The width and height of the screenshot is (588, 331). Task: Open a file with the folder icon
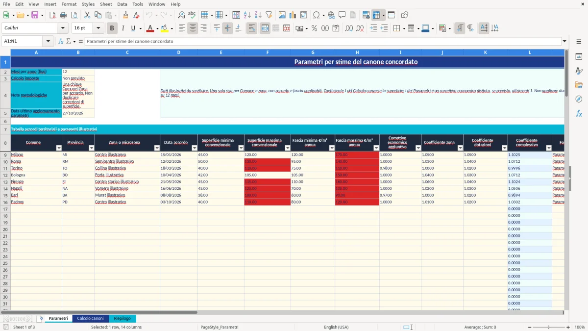pyautogui.click(x=20, y=15)
